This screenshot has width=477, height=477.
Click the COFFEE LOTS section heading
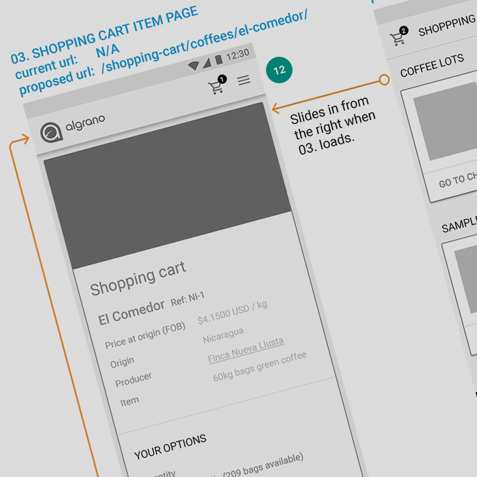pos(432,65)
